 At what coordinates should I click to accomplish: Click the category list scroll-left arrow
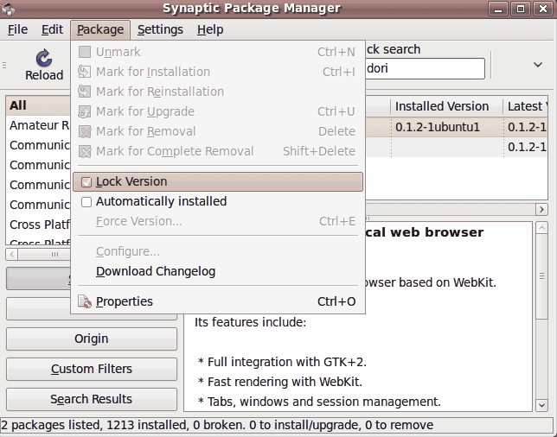coord(12,254)
